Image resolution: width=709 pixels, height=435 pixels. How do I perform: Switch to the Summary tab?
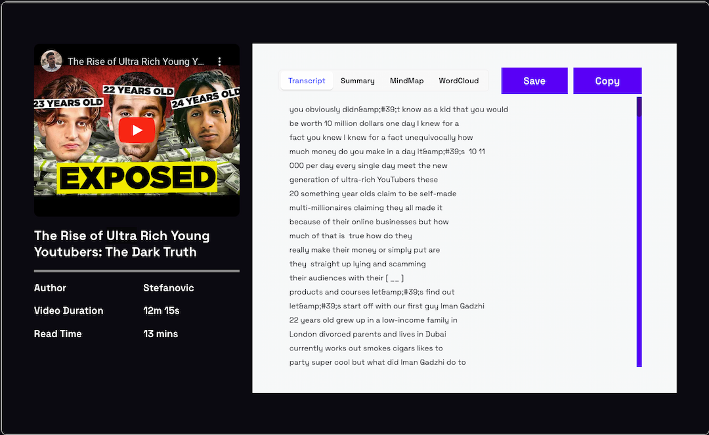tap(357, 81)
